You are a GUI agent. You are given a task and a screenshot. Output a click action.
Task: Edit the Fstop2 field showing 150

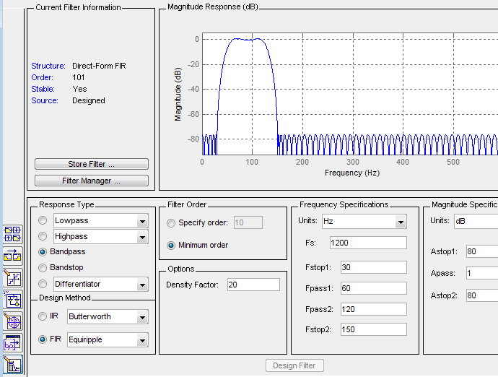click(374, 329)
